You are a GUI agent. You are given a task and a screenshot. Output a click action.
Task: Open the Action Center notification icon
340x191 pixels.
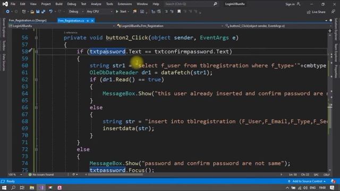[x=332, y=187]
